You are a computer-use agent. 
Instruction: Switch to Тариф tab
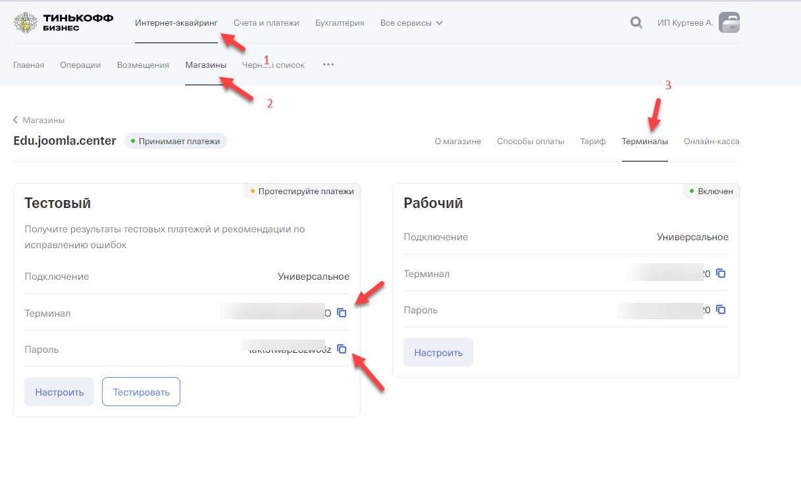[x=593, y=142]
